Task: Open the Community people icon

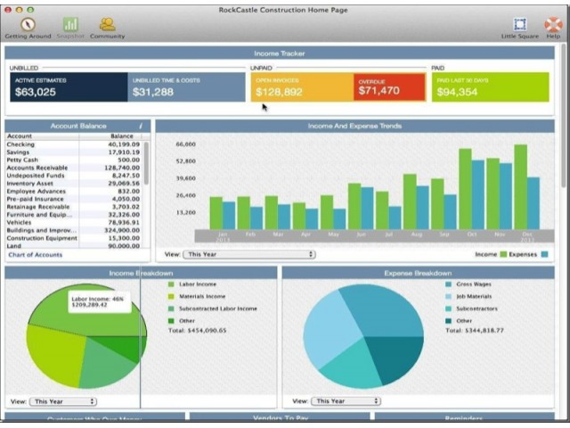Action: tap(107, 24)
